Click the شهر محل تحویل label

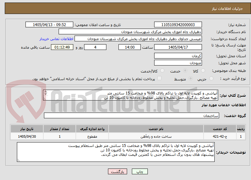(x=232, y=63)
